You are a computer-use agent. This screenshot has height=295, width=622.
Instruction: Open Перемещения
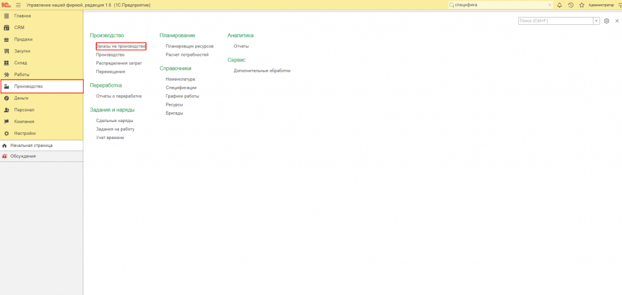click(111, 72)
